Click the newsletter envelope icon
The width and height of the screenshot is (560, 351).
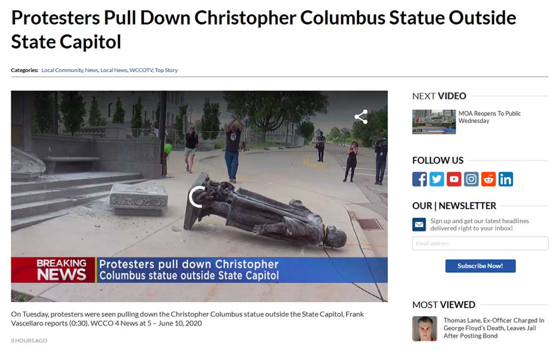click(x=419, y=225)
